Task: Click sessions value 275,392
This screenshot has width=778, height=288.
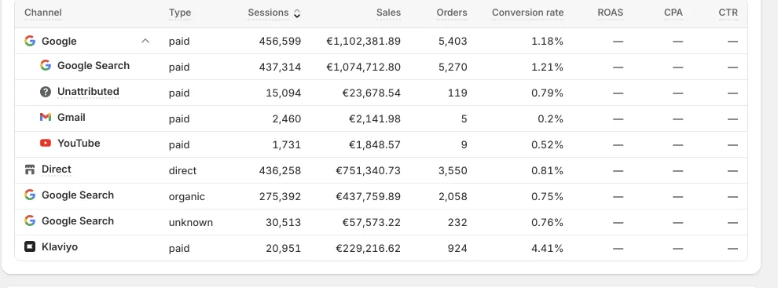Action: [280, 197]
